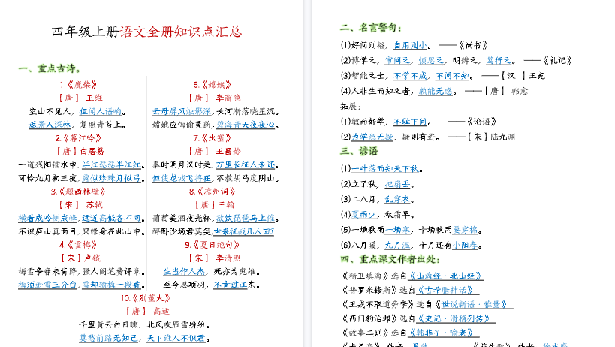The height and width of the screenshot is (347, 615).
Task: Select author line '【宋】 苏轼'
Action: coord(80,205)
